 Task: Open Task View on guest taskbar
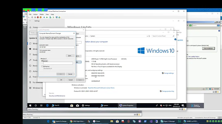click(41, 105)
